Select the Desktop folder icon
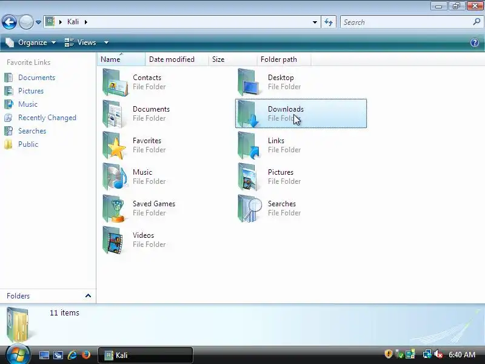The image size is (485, 364). point(249,82)
